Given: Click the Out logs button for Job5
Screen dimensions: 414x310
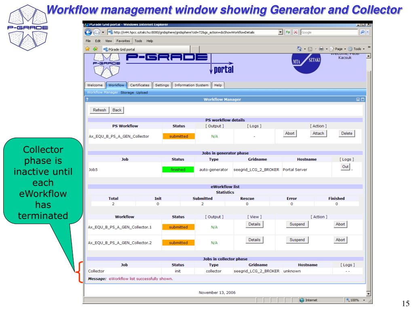Looking at the screenshot, I should coord(345,167).
